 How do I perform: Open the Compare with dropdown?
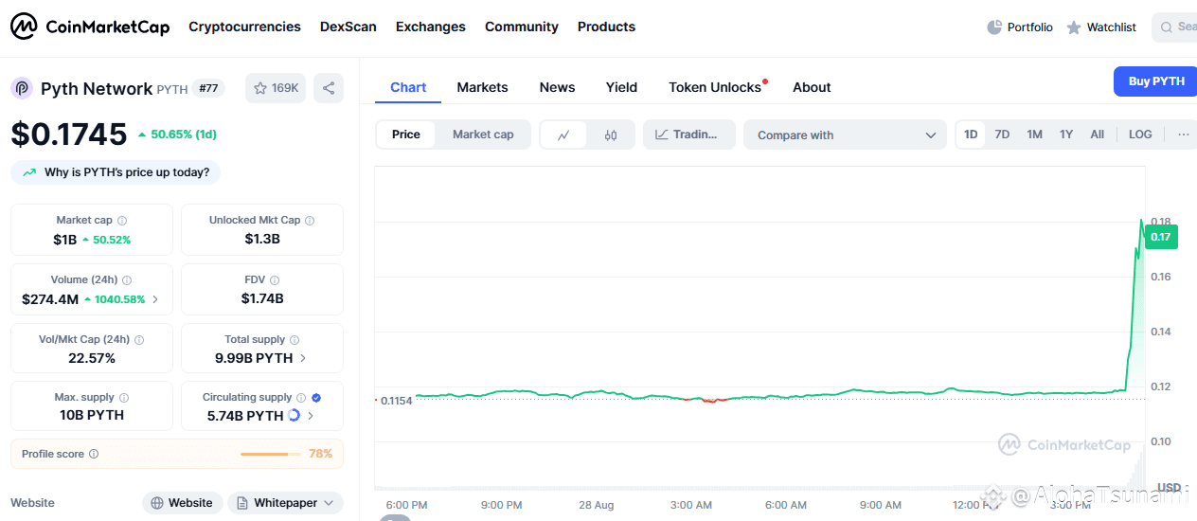click(x=845, y=135)
